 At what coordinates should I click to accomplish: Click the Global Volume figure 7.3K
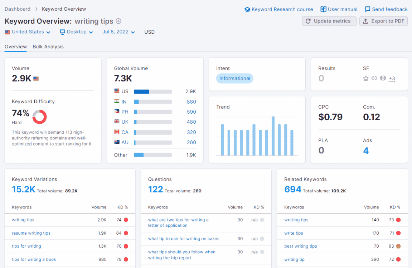(x=123, y=78)
